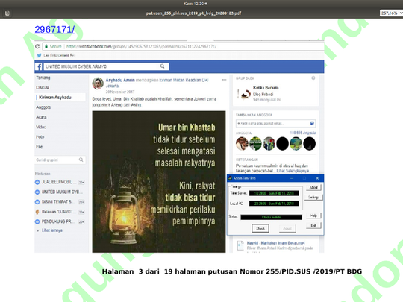Open the Acara sidebar item
The width and height of the screenshot is (403, 302).
tap(41, 117)
